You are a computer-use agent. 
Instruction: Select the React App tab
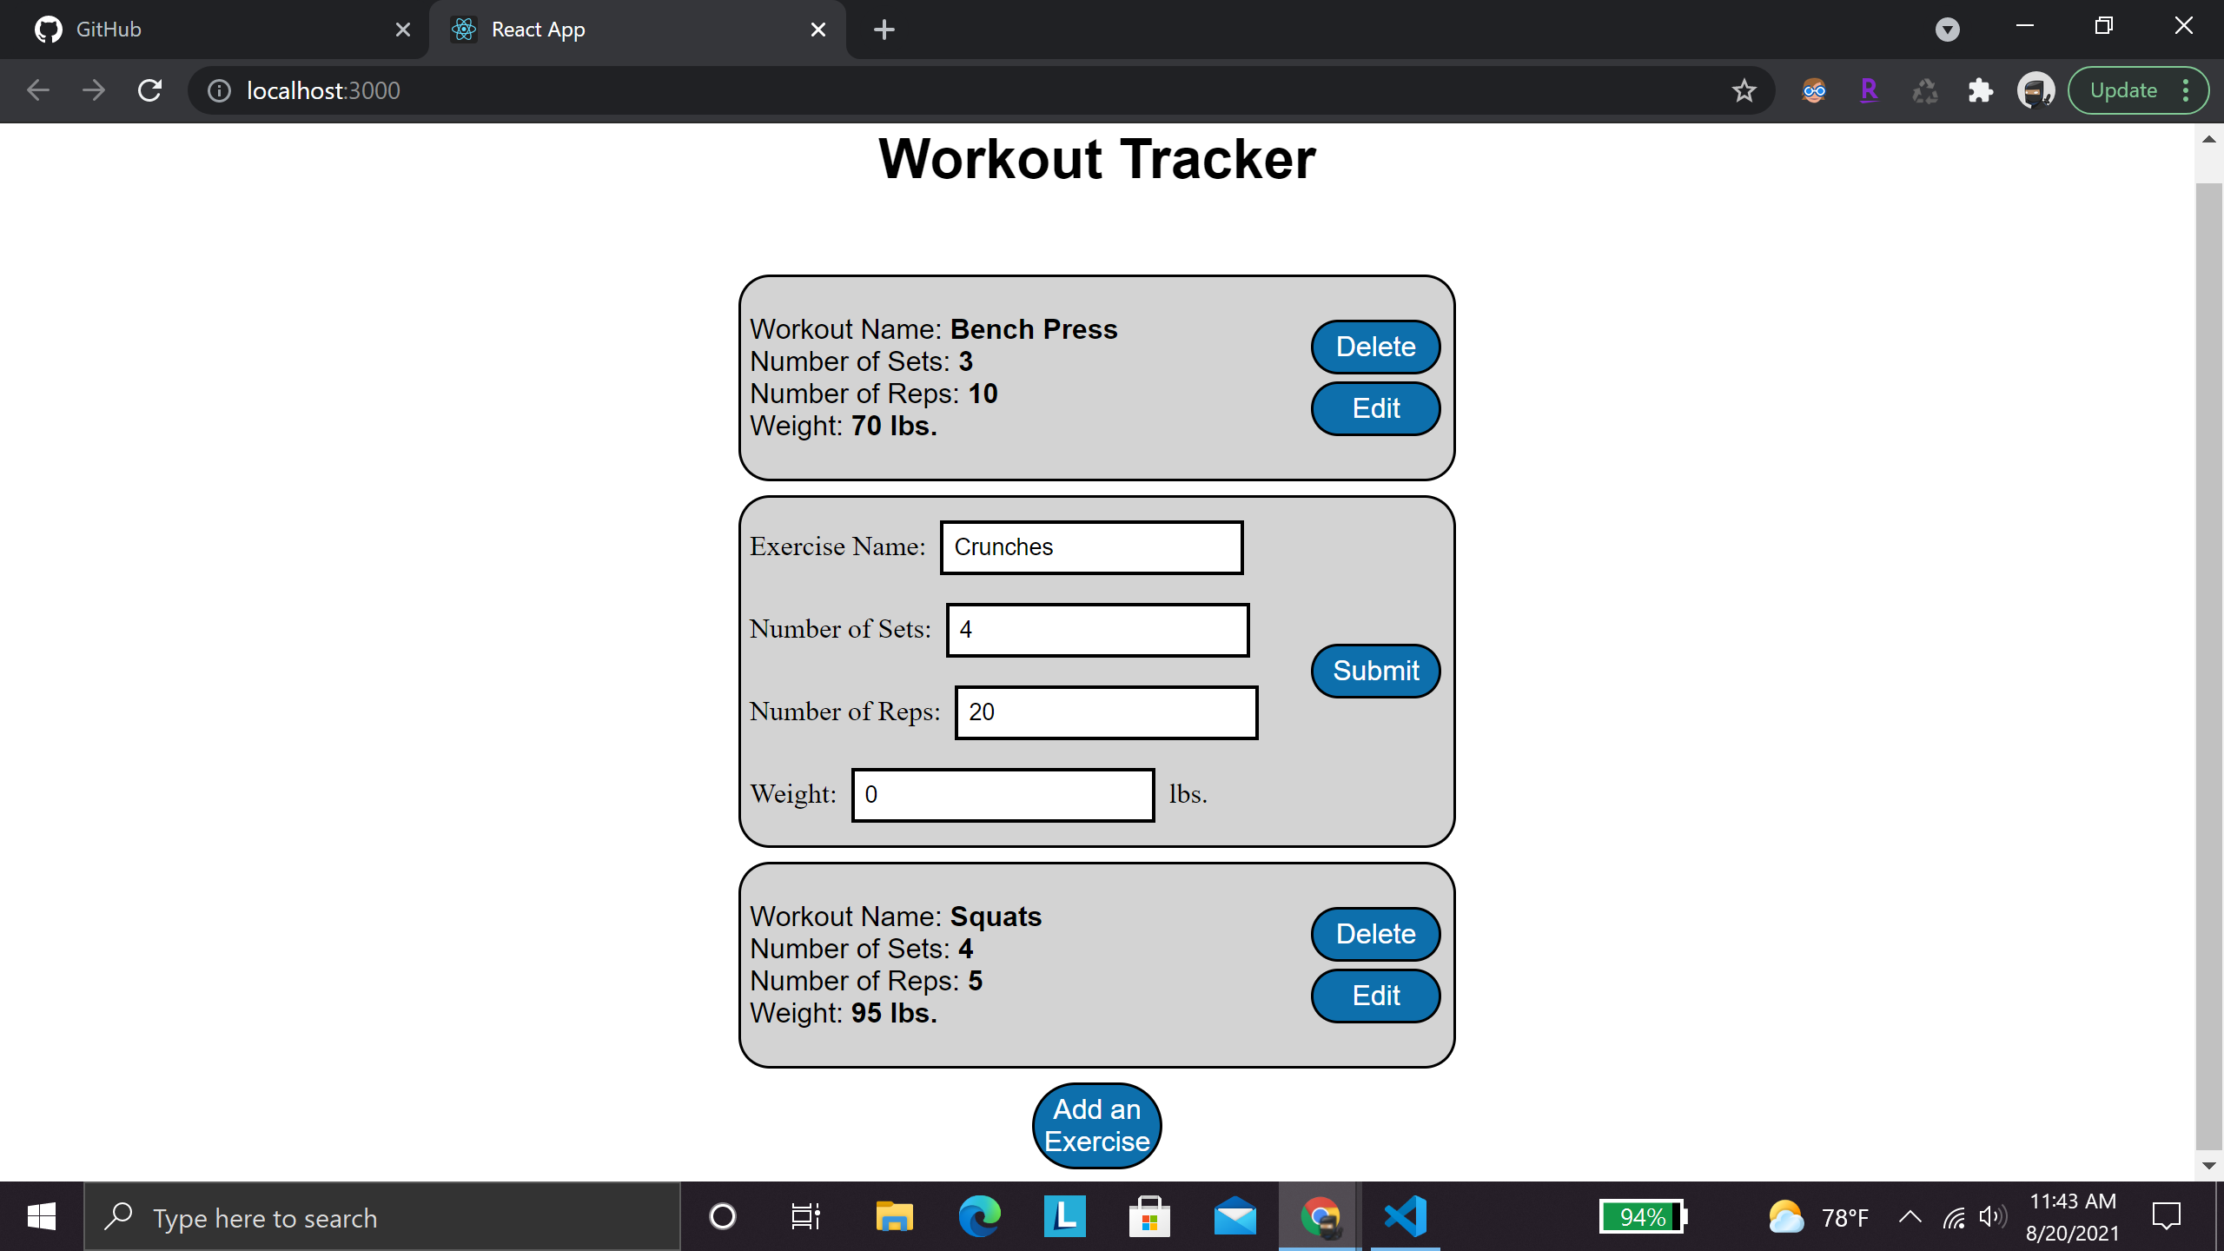(636, 30)
